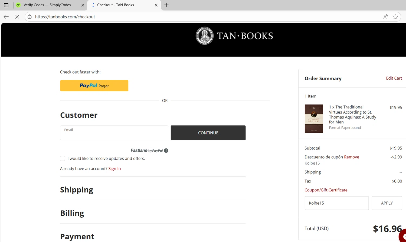Open the book cover thumbnail
This screenshot has width=406, height=242.
(x=314, y=119)
